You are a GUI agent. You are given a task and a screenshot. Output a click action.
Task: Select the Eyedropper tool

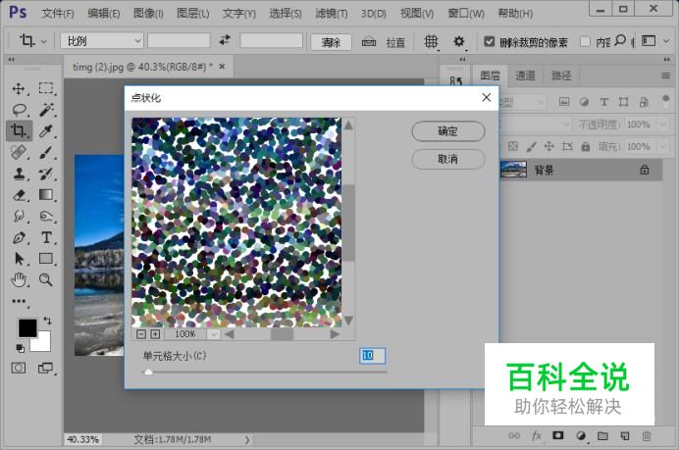(x=46, y=130)
